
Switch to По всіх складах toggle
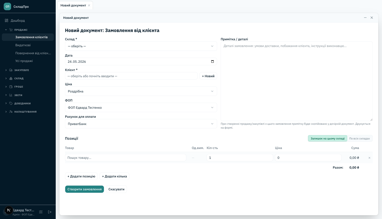(x=360, y=138)
